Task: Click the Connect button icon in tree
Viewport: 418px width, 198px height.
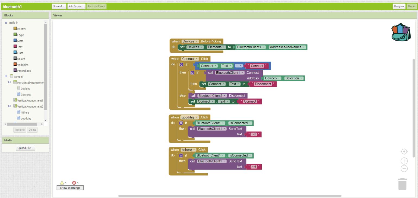Action: (19, 94)
